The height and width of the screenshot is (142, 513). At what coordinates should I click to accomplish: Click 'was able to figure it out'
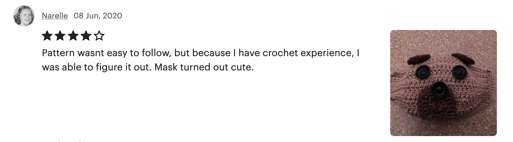coord(97,67)
